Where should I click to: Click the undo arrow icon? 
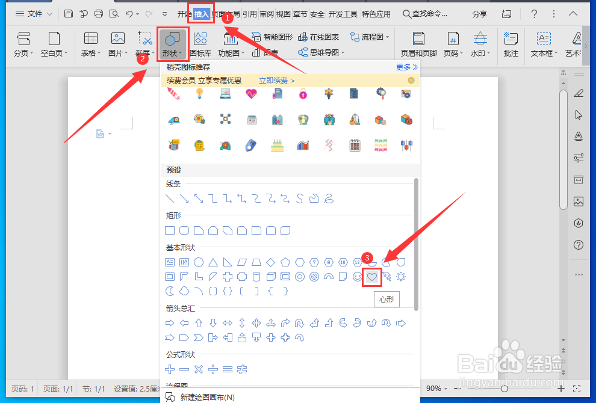click(129, 14)
